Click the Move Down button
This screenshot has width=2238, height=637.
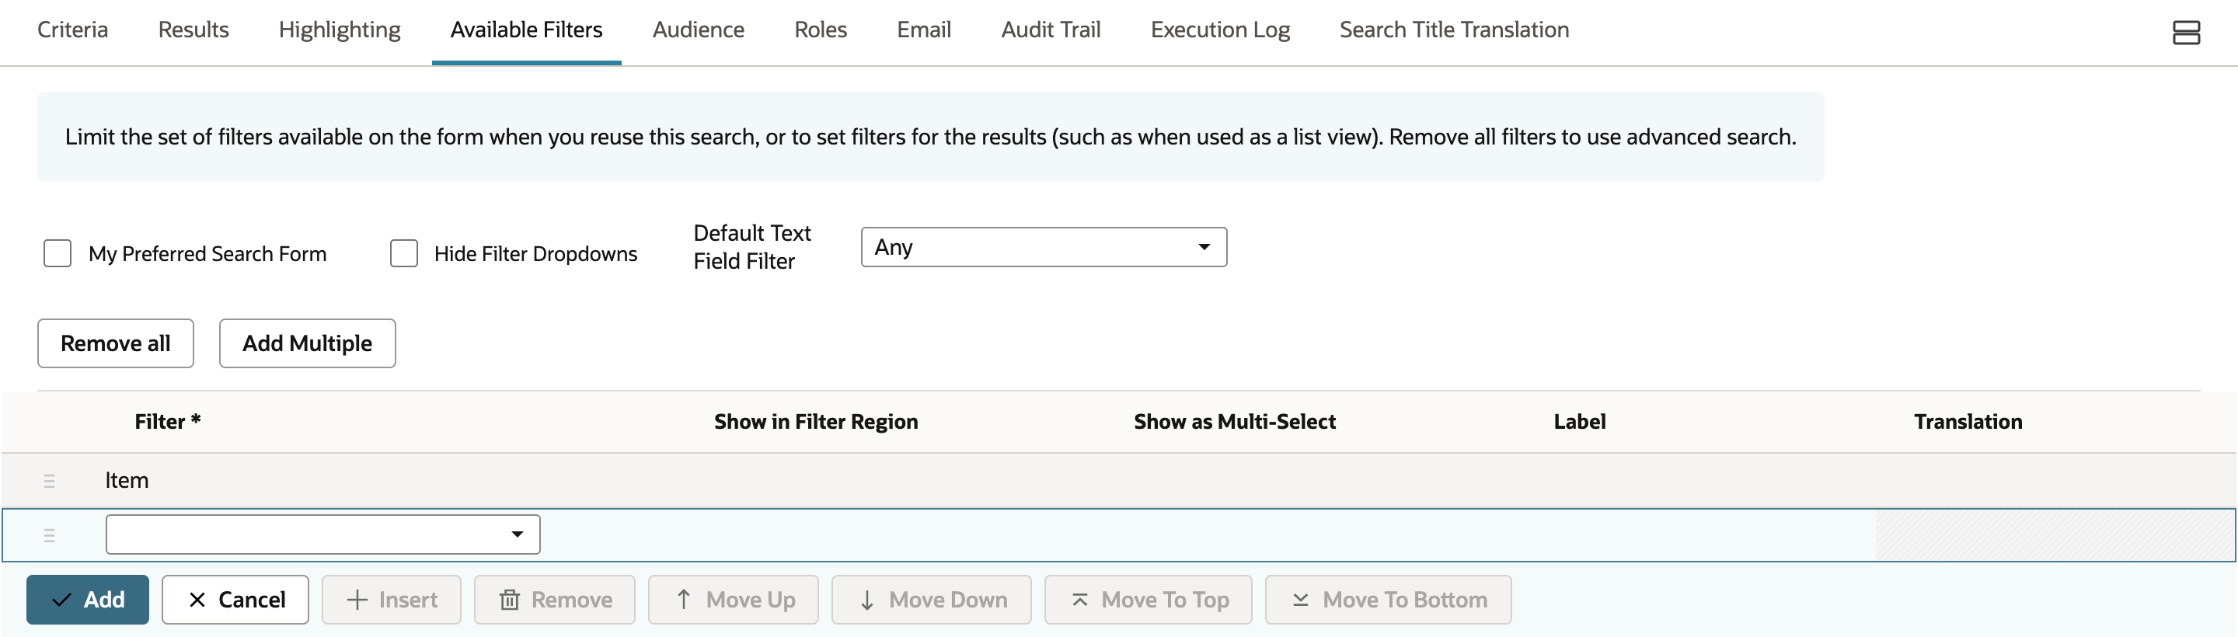932,600
